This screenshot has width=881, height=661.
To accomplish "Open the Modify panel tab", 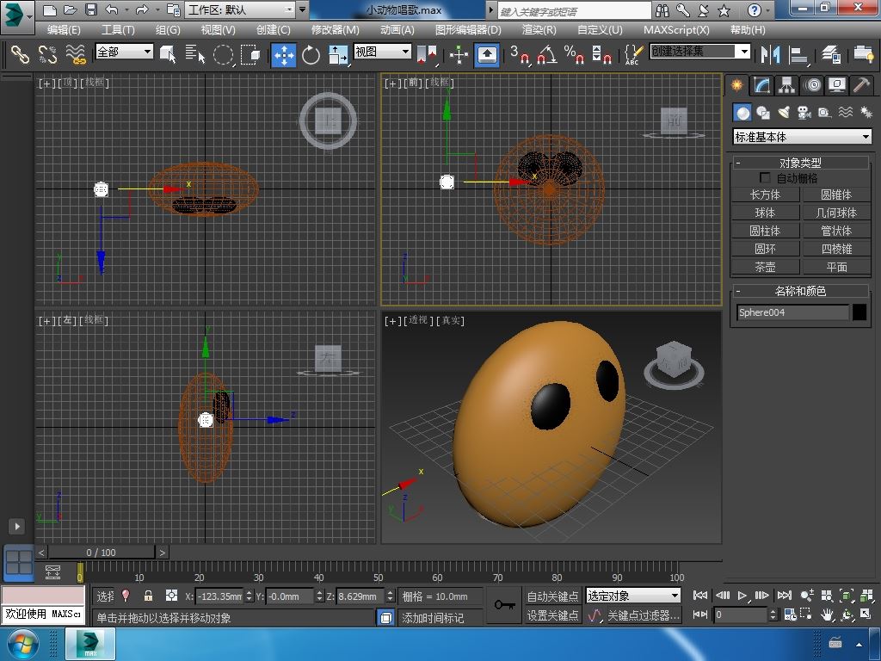I will click(x=761, y=84).
